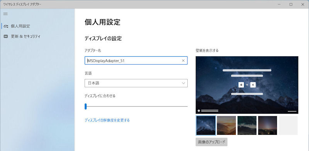Image resolution: width=309 pixels, height=151 pixels.
Task: Close the ワイヤレス ディスプレイ アダプター window
Action: pos(303,4)
